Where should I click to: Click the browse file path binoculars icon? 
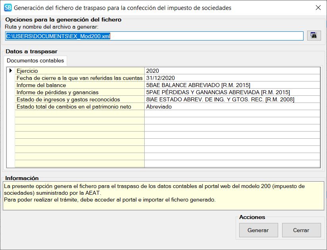pyautogui.click(x=313, y=36)
